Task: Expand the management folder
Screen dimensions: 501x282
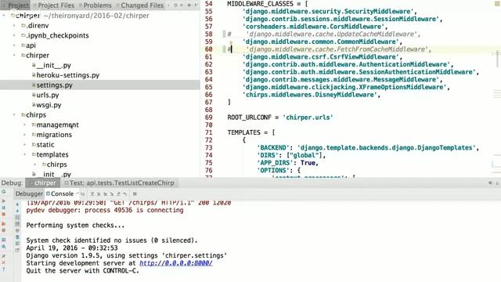Action: click(x=25, y=125)
